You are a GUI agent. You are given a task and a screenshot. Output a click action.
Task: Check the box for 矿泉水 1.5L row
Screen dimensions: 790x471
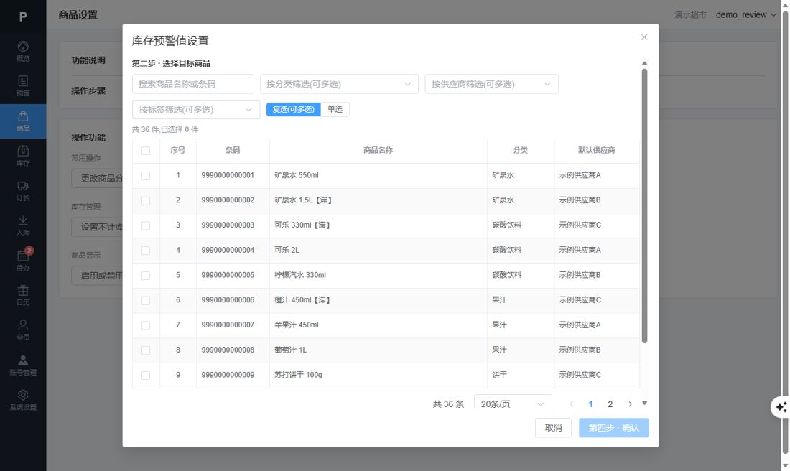pyautogui.click(x=146, y=200)
